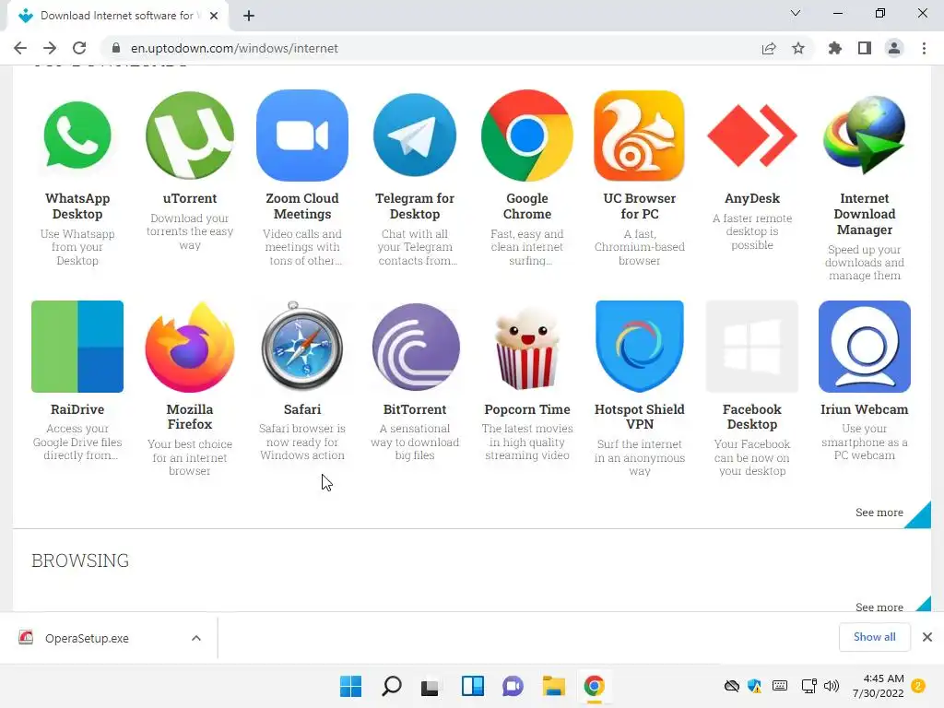Toggle the browser side panel

click(x=865, y=48)
